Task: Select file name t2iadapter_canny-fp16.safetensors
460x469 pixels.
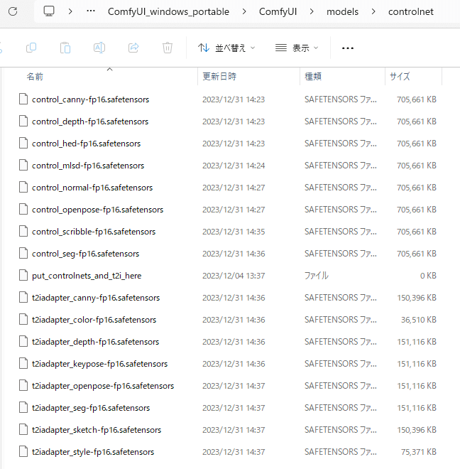Action: pyautogui.click(x=96, y=298)
